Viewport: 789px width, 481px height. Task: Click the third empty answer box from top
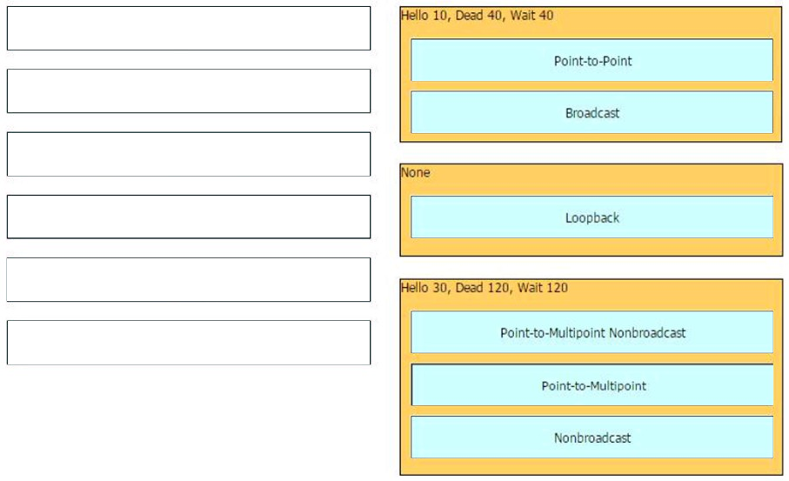pyautogui.click(x=189, y=154)
